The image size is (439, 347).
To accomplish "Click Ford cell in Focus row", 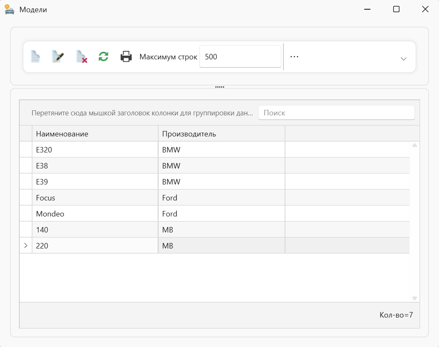I will click(x=222, y=198).
